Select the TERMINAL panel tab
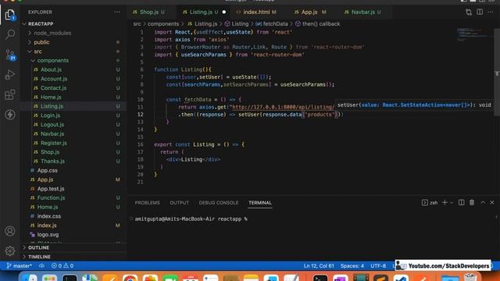The height and width of the screenshot is (281, 500). 260,203
